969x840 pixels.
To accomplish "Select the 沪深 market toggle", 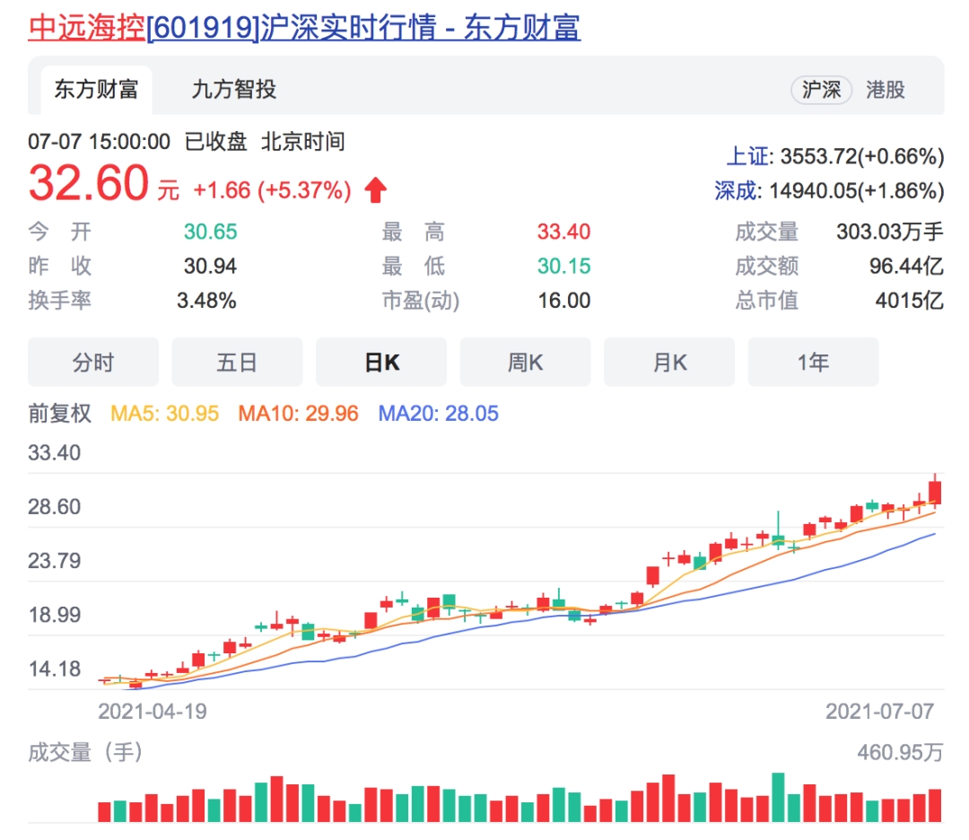I will tap(821, 90).
